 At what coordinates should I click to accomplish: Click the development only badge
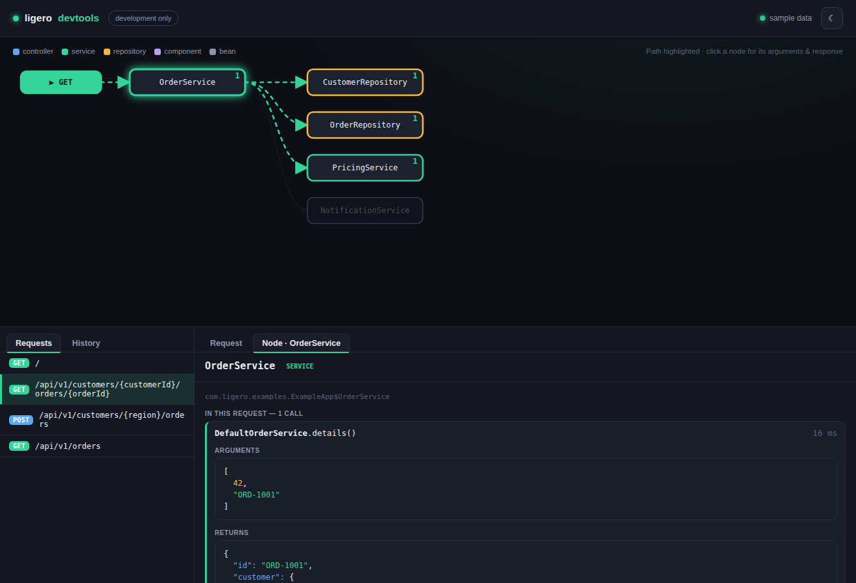pyautogui.click(x=143, y=18)
